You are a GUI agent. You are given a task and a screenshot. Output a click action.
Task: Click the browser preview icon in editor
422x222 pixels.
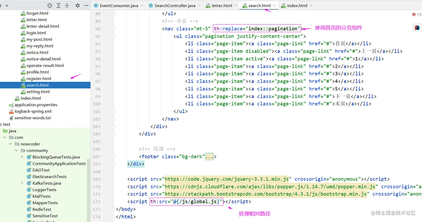[417, 28]
